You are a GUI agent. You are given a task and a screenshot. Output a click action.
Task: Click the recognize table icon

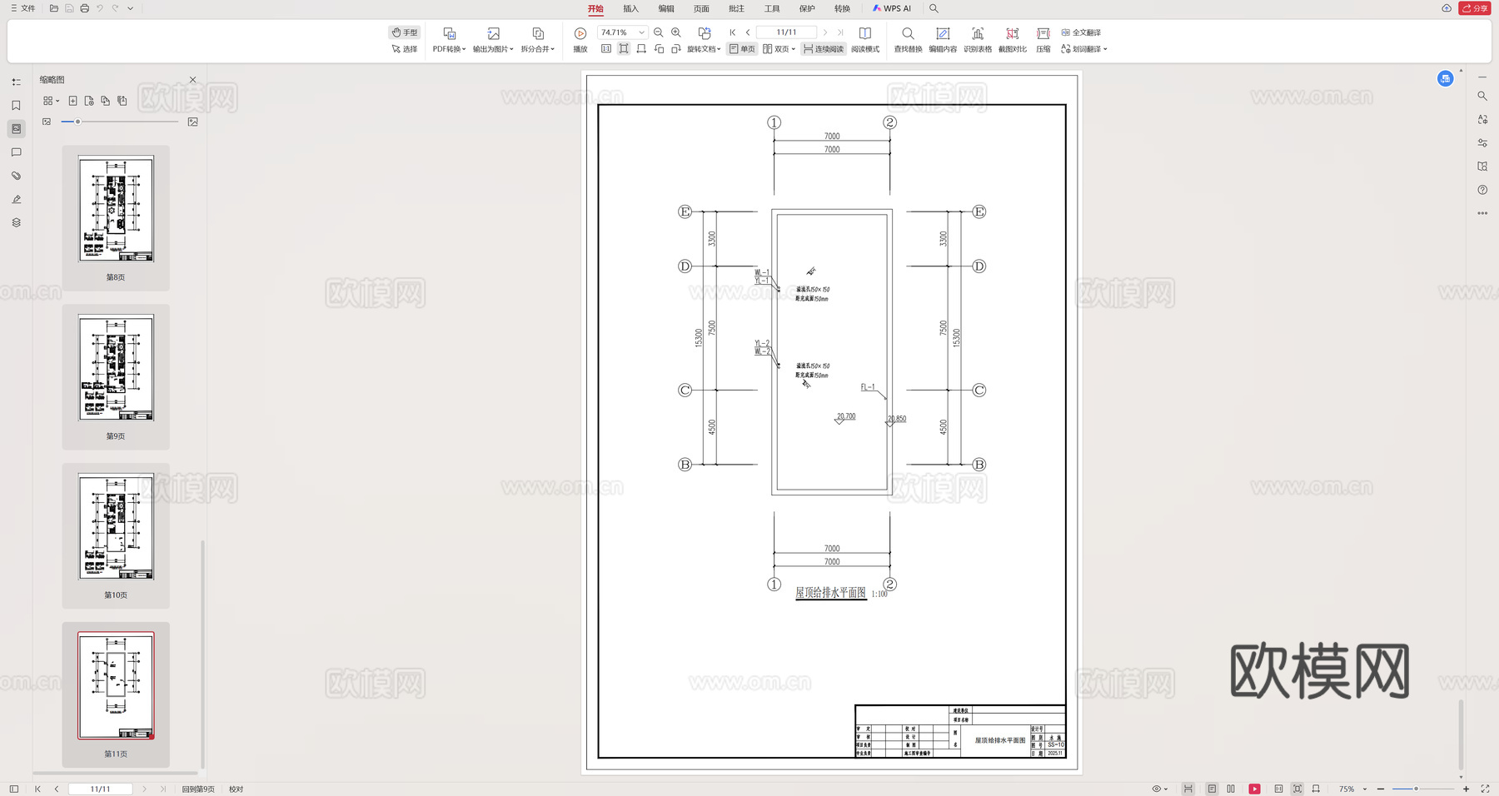tap(978, 33)
